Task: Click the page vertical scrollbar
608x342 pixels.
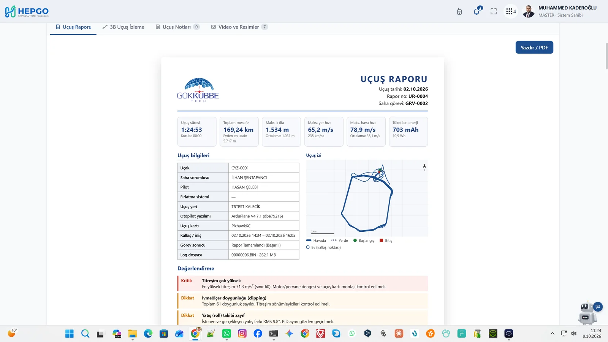Action: pyautogui.click(x=606, y=56)
